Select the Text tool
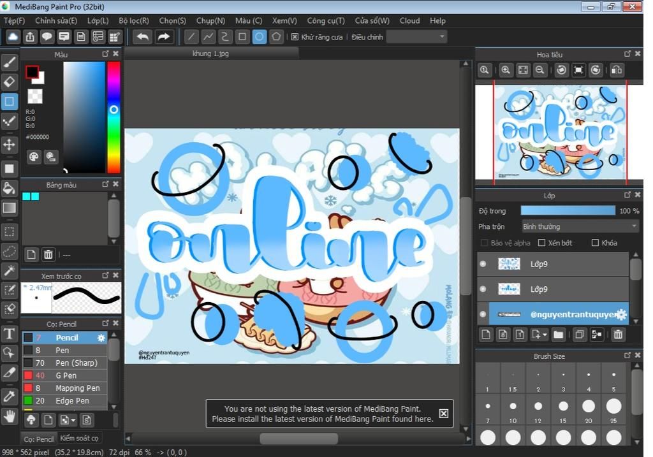The width and height of the screenshot is (653, 457). (x=9, y=334)
